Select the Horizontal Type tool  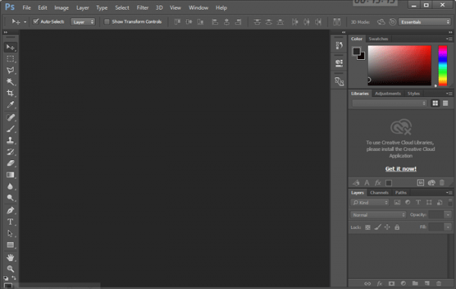(11, 222)
